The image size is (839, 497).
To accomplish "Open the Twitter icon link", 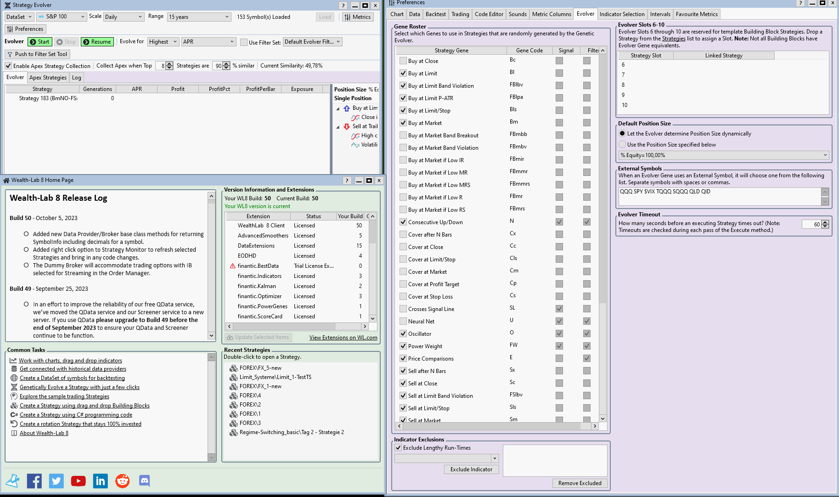I will 56,481.
